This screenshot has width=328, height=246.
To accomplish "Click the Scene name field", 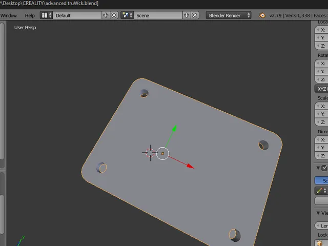I will [158, 15].
